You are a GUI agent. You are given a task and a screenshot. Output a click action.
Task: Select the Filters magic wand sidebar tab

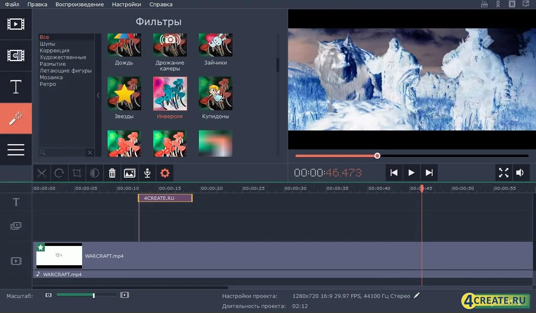(16, 118)
